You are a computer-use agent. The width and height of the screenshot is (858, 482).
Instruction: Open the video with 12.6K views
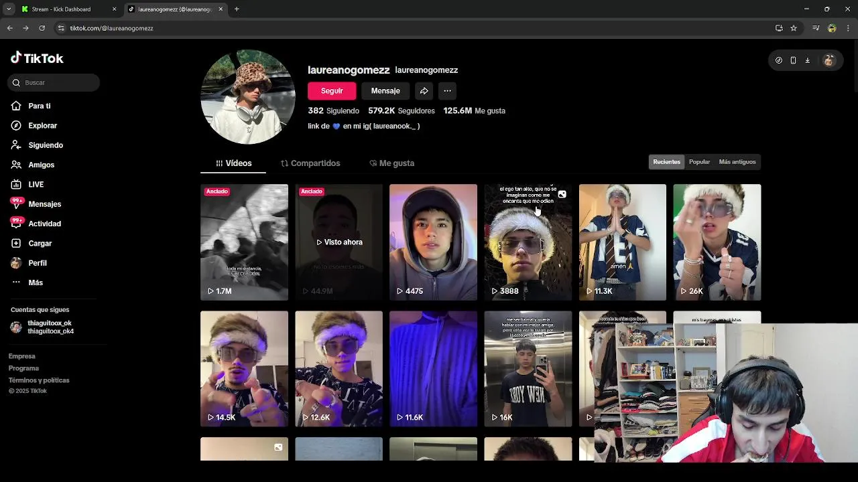pyautogui.click(x=339, y=369)
